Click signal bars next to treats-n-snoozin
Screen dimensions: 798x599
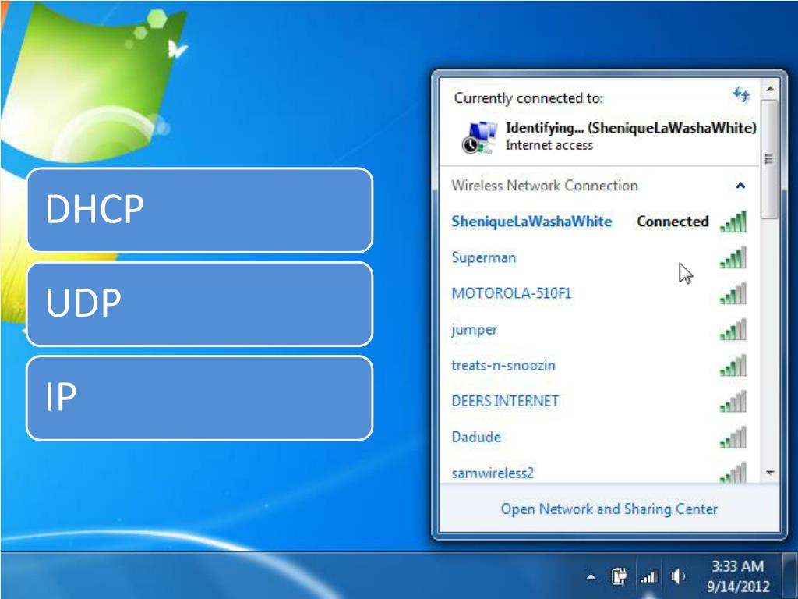coord(733,365)
